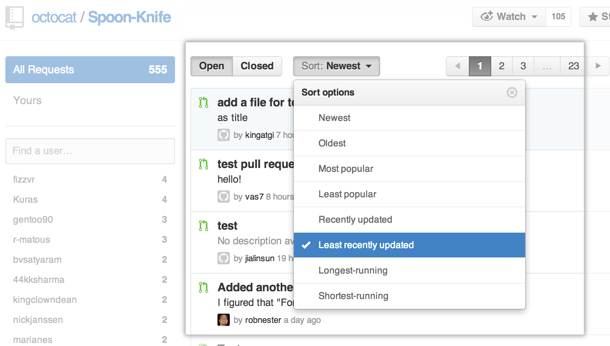Switch to Closed pull requests
This screenshot has width=610, height=346.
point(257,66)
